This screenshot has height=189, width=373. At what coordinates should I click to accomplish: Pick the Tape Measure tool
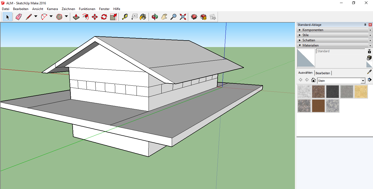125,17
